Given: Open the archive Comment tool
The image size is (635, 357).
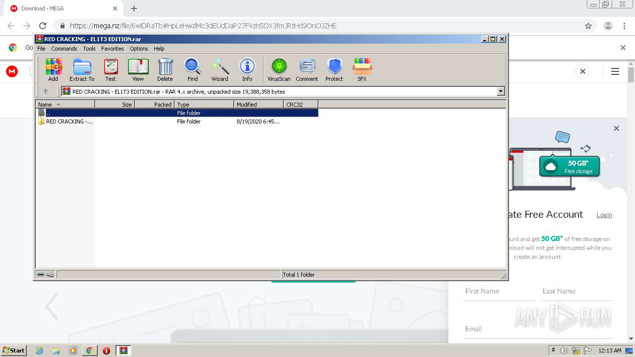Looking at the screenshot, I should 307,70.
